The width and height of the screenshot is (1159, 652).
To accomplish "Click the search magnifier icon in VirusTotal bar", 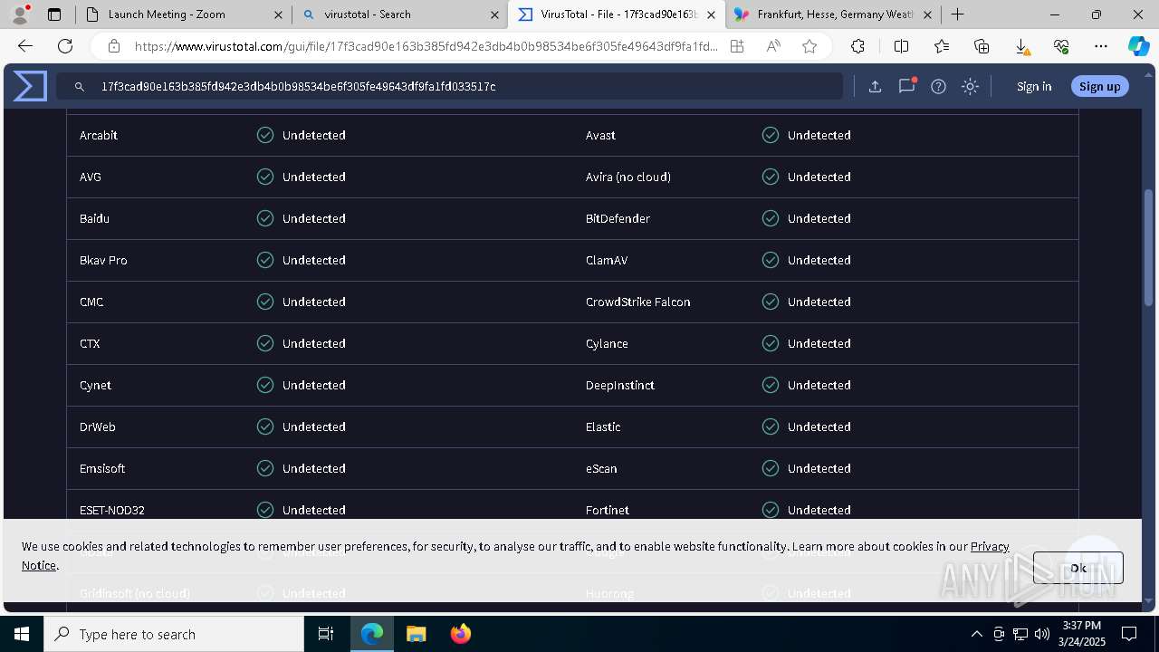I will point(80,86).
